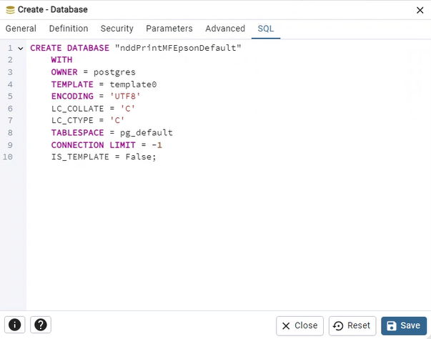431x339 pixels.
Task: Place cursor in "nddPrintMFEpsonDefault" database name
Action: click(x=178, y=48)
